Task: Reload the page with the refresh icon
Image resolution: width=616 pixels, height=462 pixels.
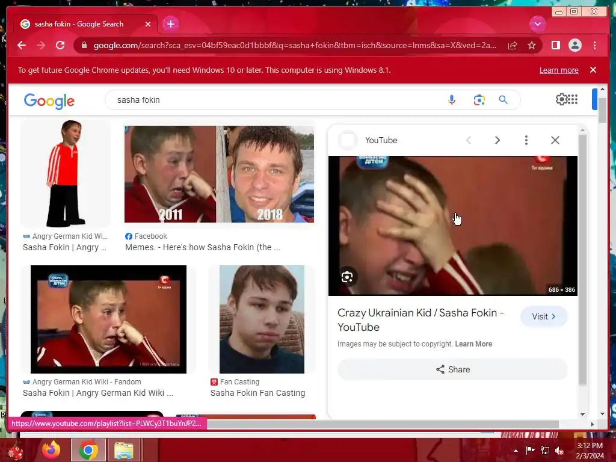Action: (60, 46)
